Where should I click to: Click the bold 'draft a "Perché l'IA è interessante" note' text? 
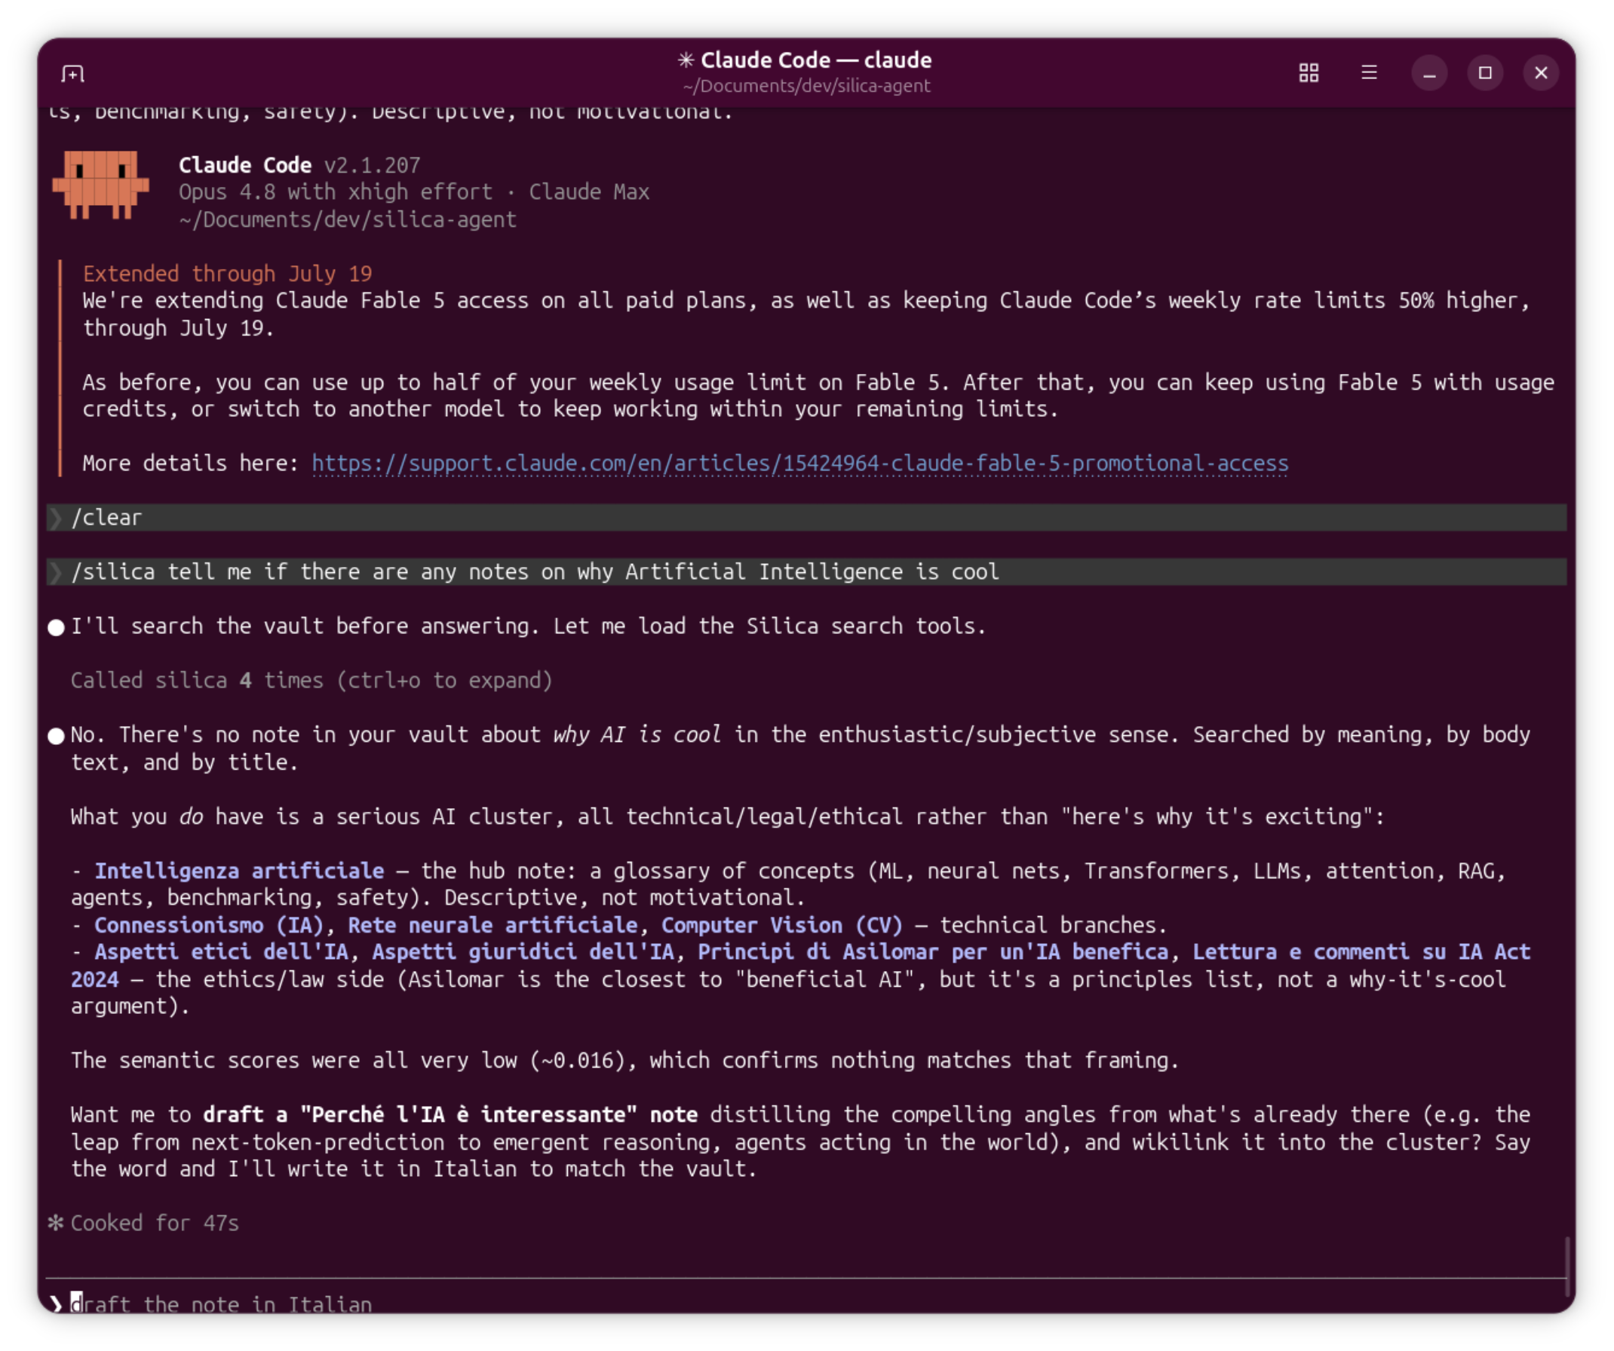click(450, 1115)
